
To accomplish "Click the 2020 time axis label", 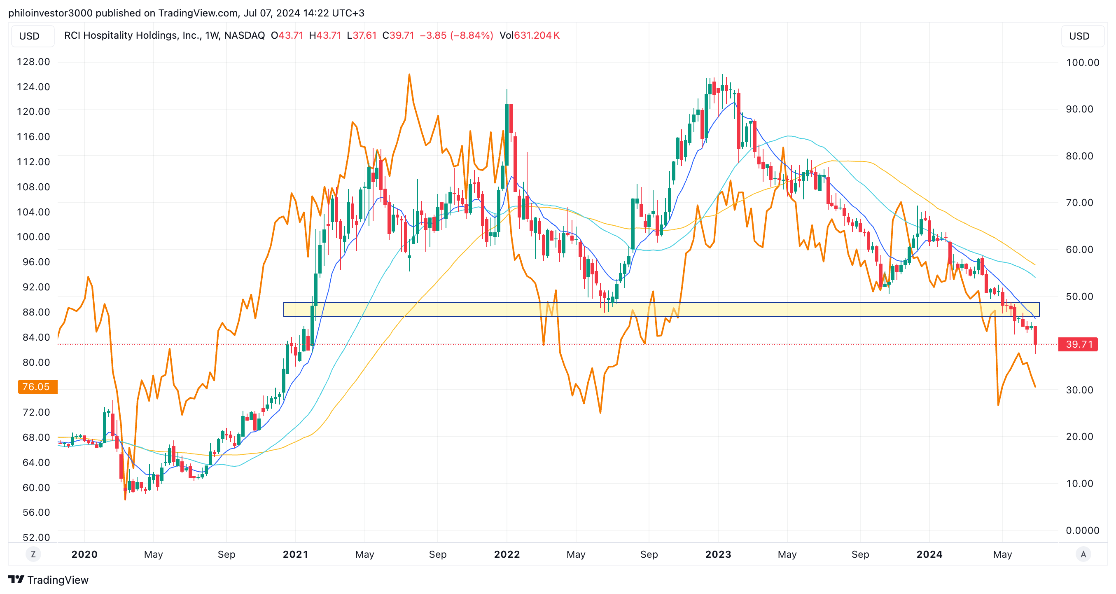I will (x=84, y=554).
